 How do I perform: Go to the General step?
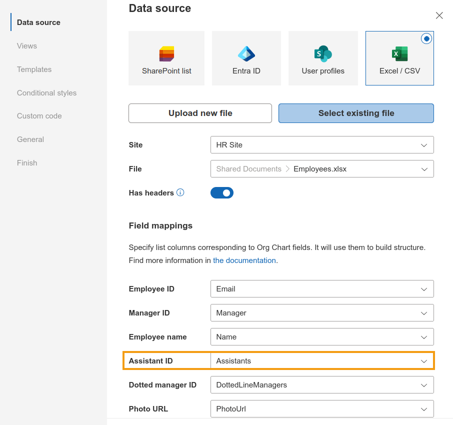point(30,139)
